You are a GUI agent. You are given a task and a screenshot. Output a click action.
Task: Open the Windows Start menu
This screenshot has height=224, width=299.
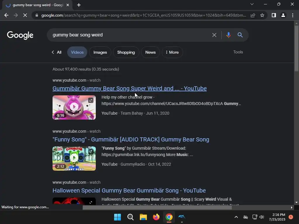(117, 217)
